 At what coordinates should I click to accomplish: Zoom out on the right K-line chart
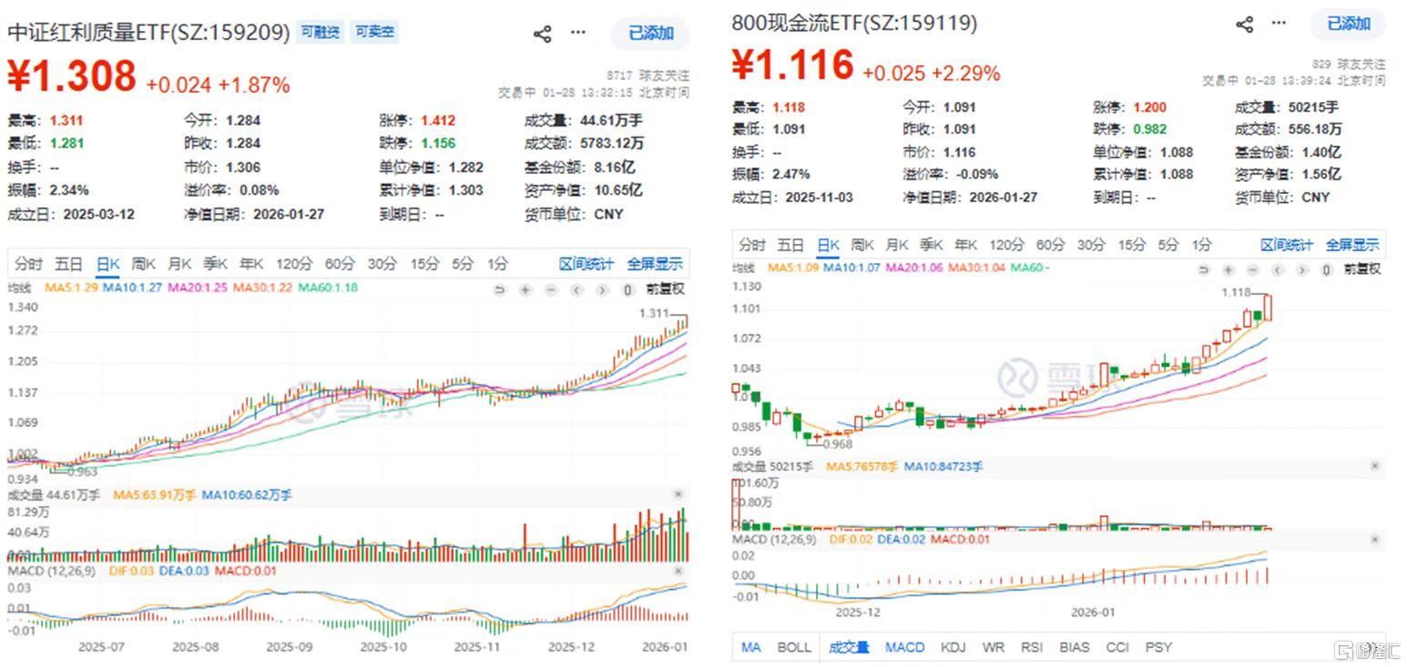(1253, 269)
